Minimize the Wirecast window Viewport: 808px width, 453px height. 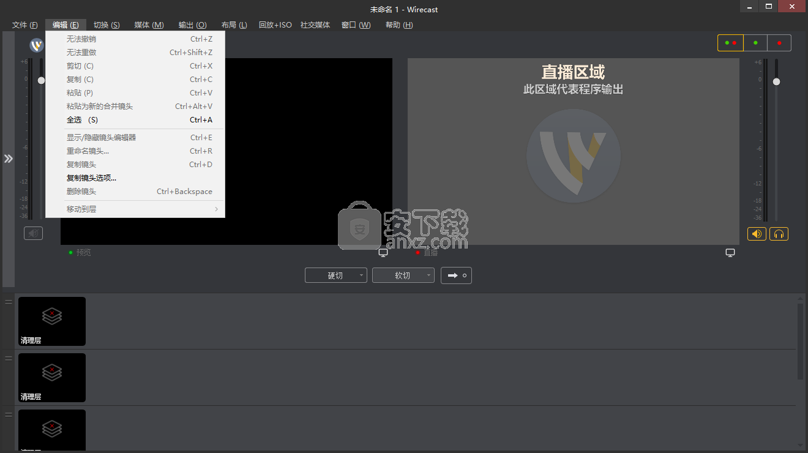[750, 6]
